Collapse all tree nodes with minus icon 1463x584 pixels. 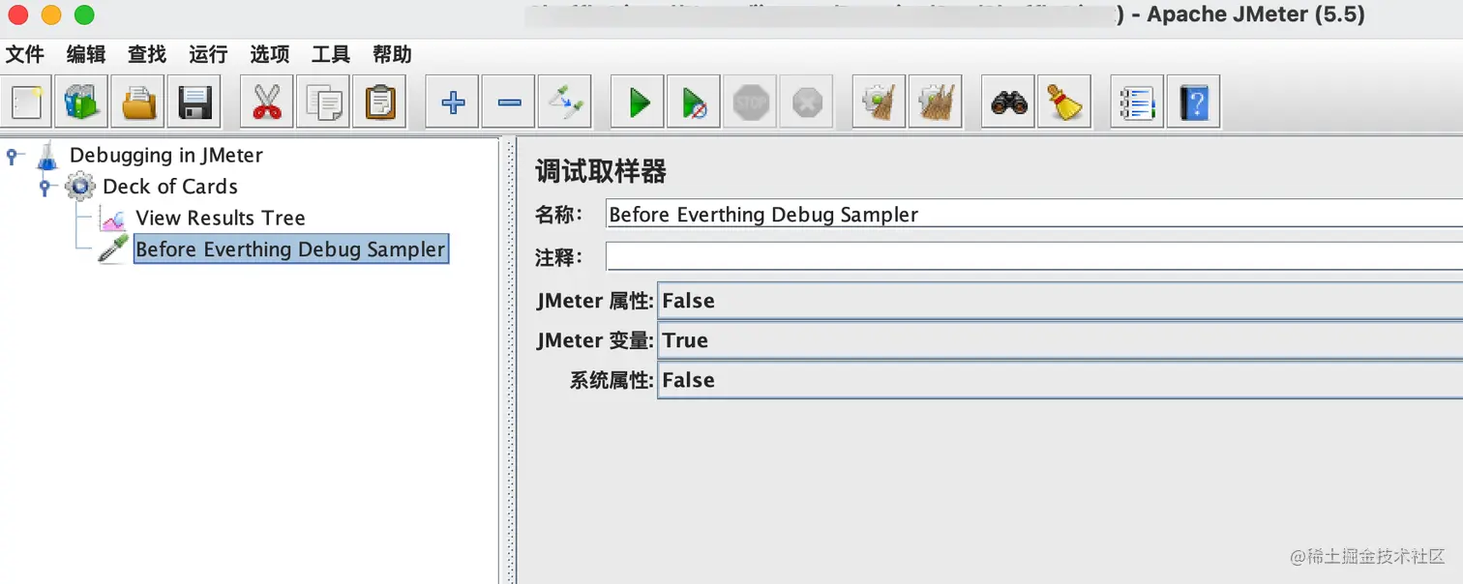(509, 102)
